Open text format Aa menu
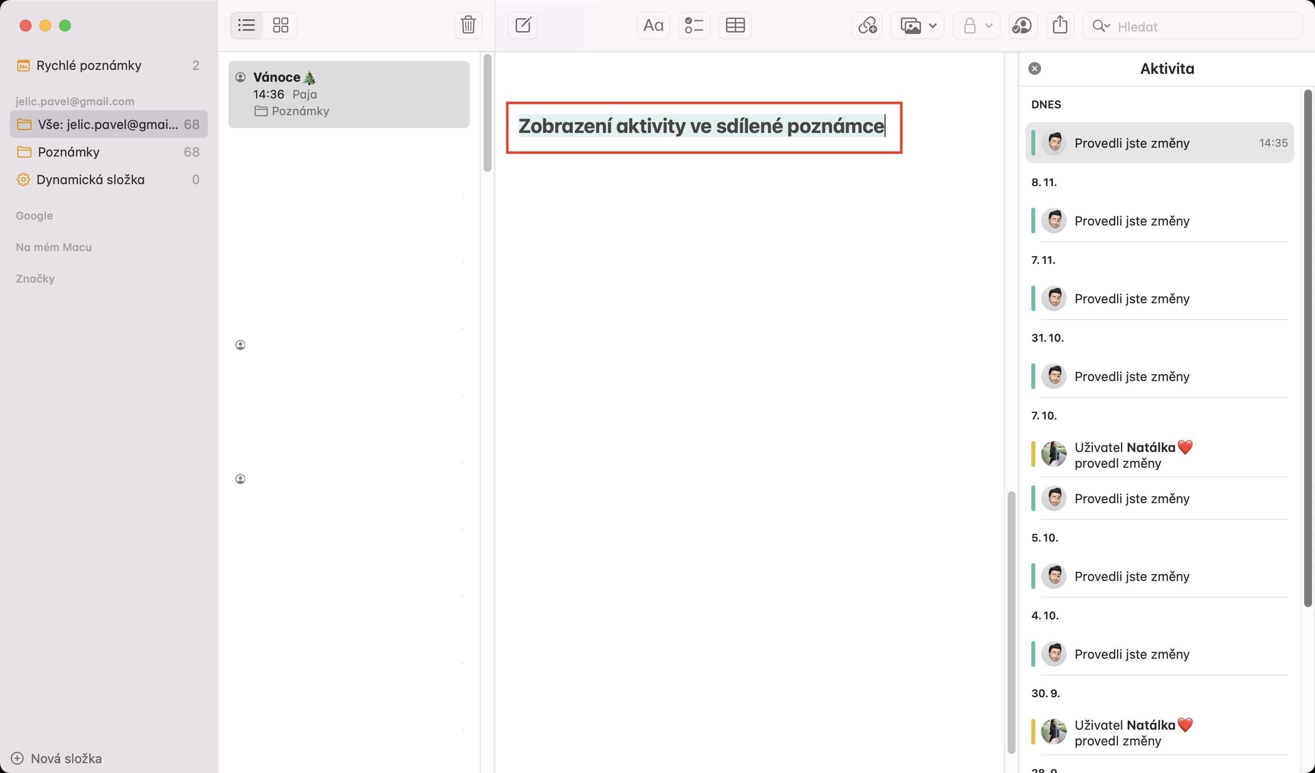 click(x=653, y=25)
